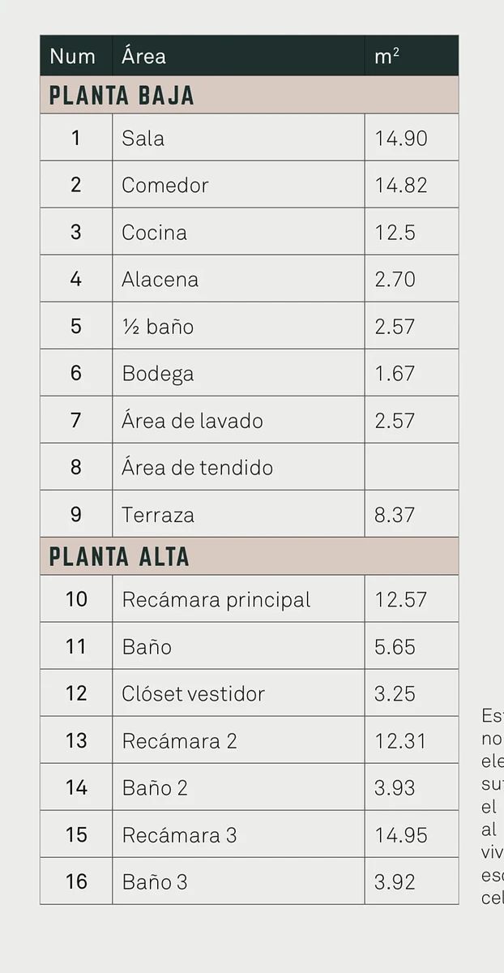This screenshot has width=504, height=973.
Task: Click the Área column header
Action: (x=143, y=56)
